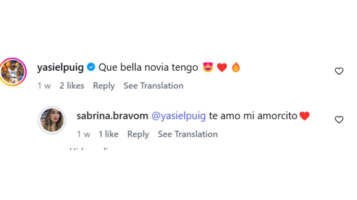This screenshot has height=200, width=357.
Task: See Translation of yasielpuig's comment
Action: [x=154, y=86]
